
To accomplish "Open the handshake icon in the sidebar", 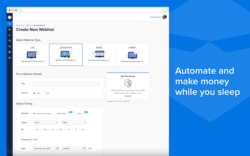I will tap(10, 41).
